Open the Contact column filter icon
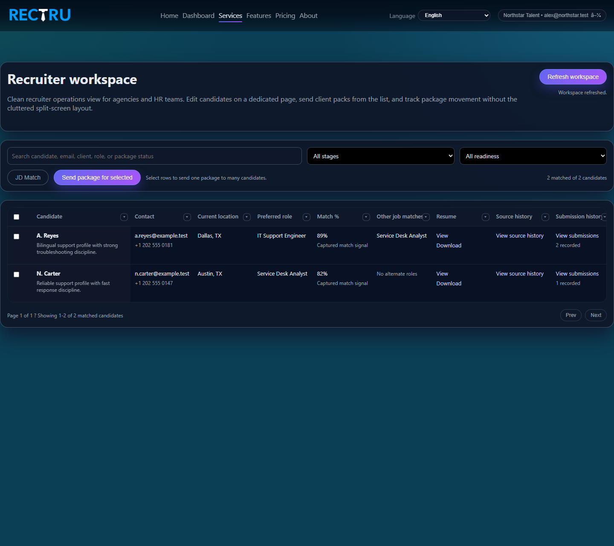Viewport: 614px width, 546px height. (187, 217)
